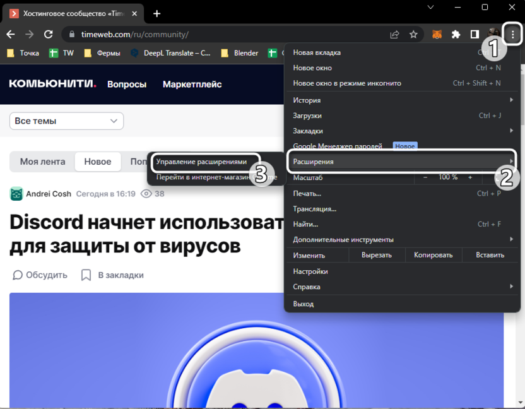Click the 38 views eye icon
Image resolution: width=525 pixels, height=409 pixels.
146,194
